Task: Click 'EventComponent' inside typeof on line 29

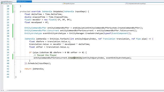Action: pos(120,33)
